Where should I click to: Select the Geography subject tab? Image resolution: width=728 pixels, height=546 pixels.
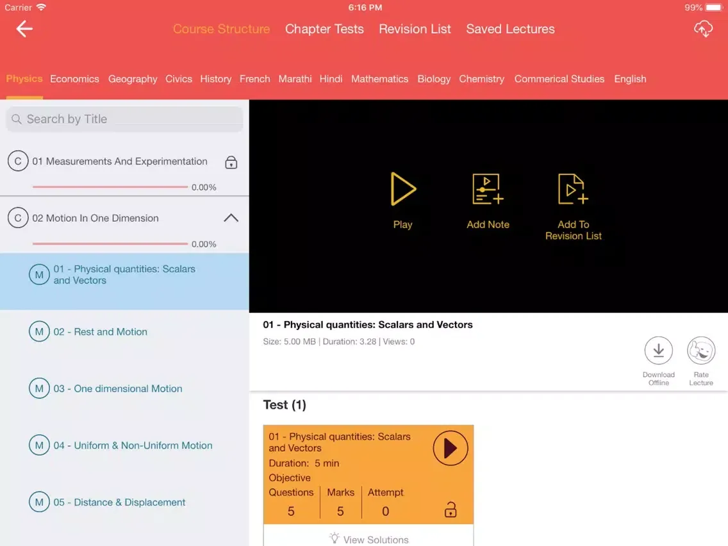pos(133,79)
